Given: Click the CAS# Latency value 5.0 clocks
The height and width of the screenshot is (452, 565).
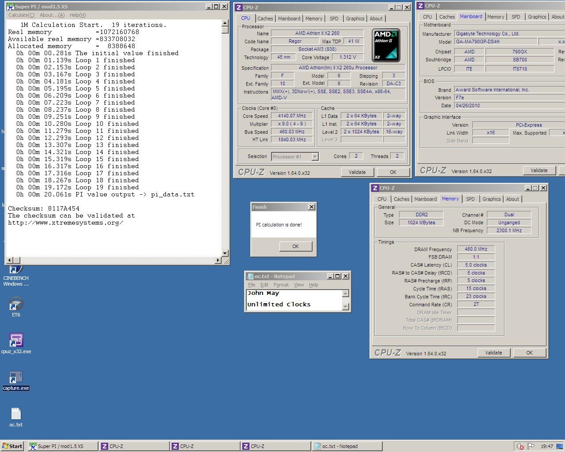Looking at the screenshot, I should [476, 265].
